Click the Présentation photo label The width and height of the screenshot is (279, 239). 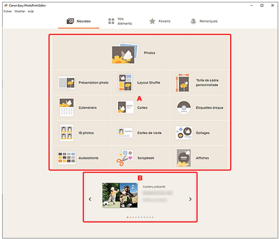pyautogui.click(x=94, y=83)
